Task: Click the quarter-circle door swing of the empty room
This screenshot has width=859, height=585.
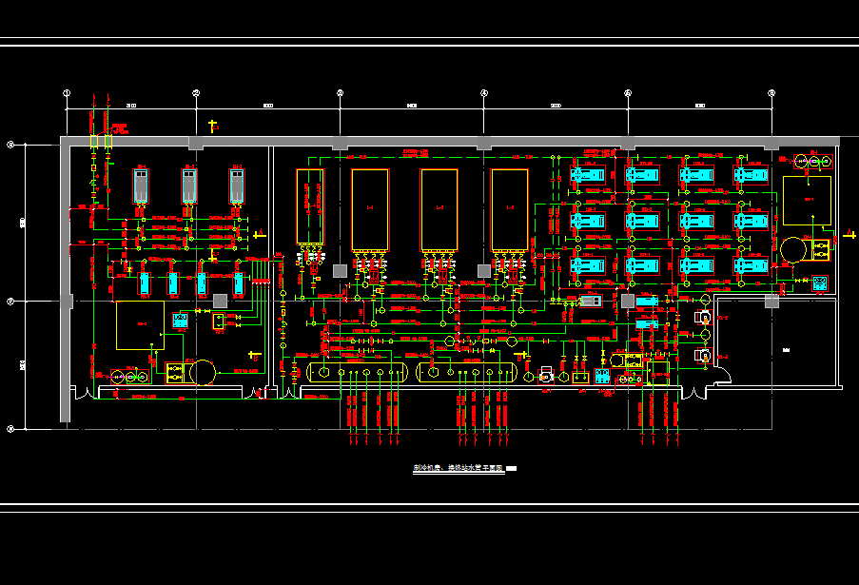Action: [x=724, y=375]
